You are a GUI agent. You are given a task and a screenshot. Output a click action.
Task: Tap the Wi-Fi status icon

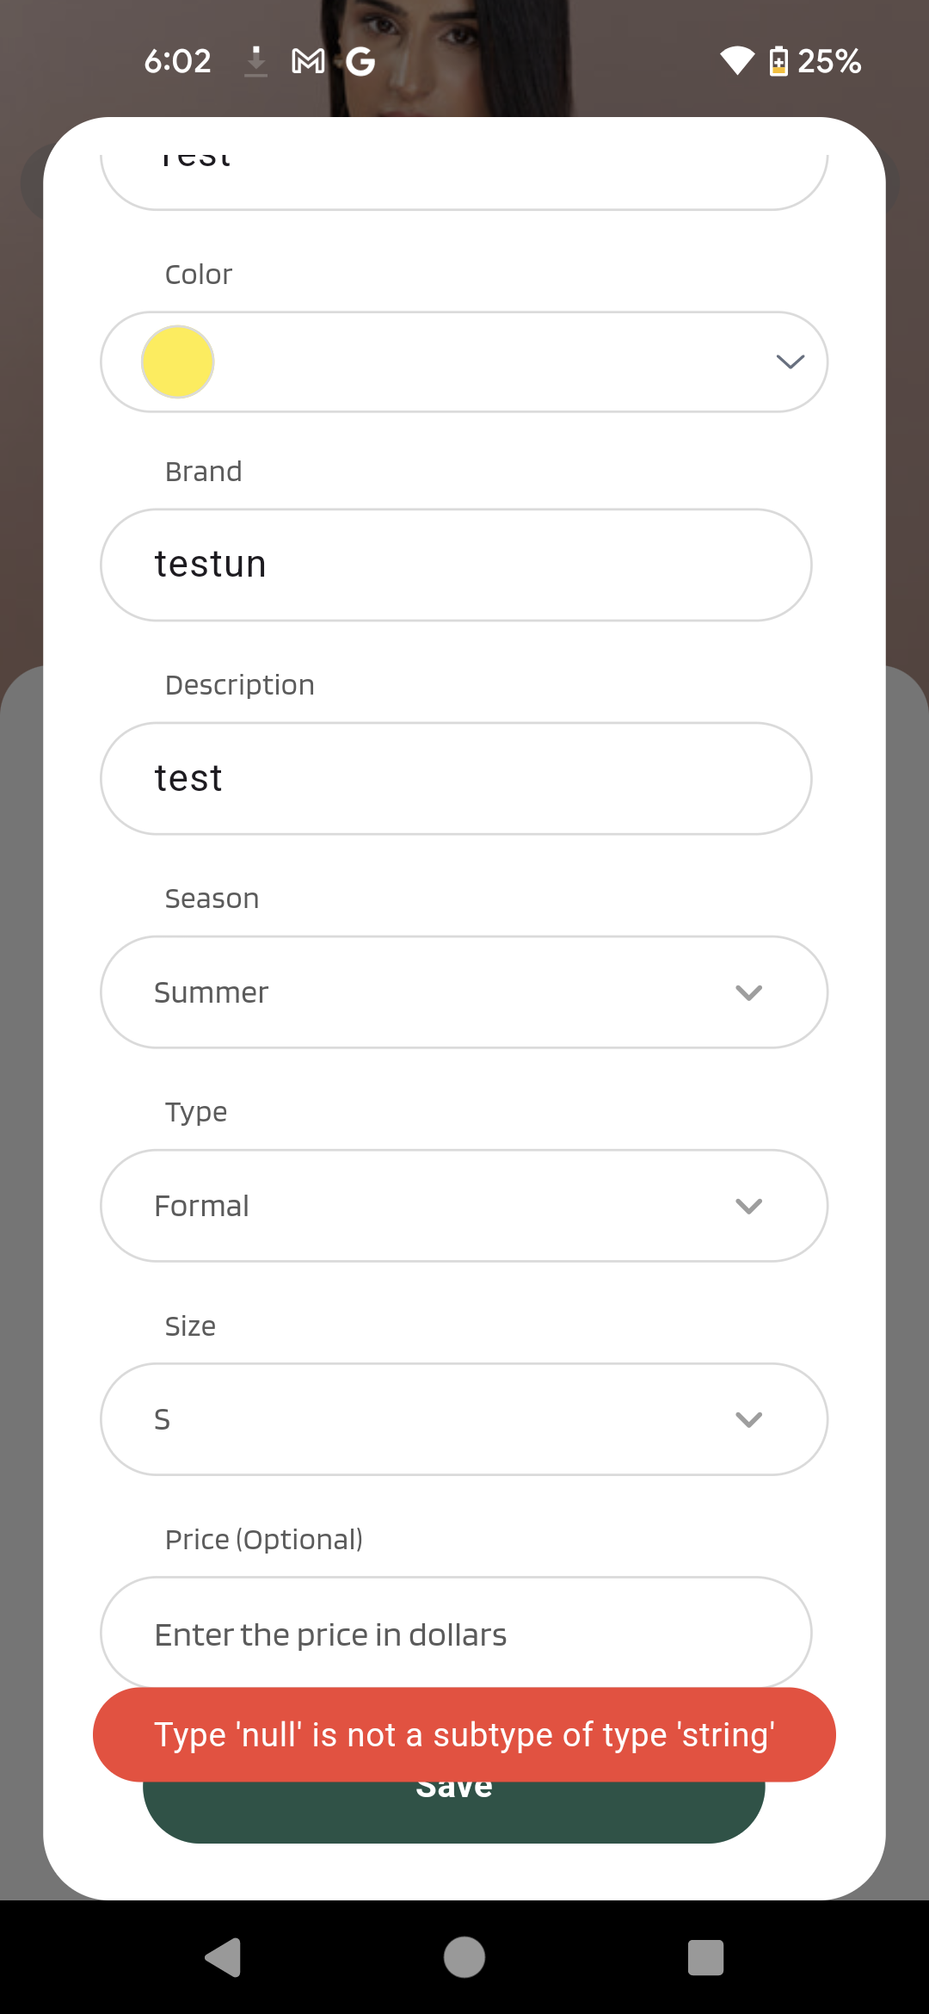(736, 61)
